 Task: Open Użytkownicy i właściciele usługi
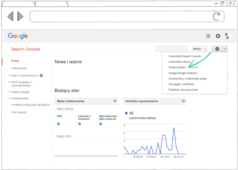(187, 79)
